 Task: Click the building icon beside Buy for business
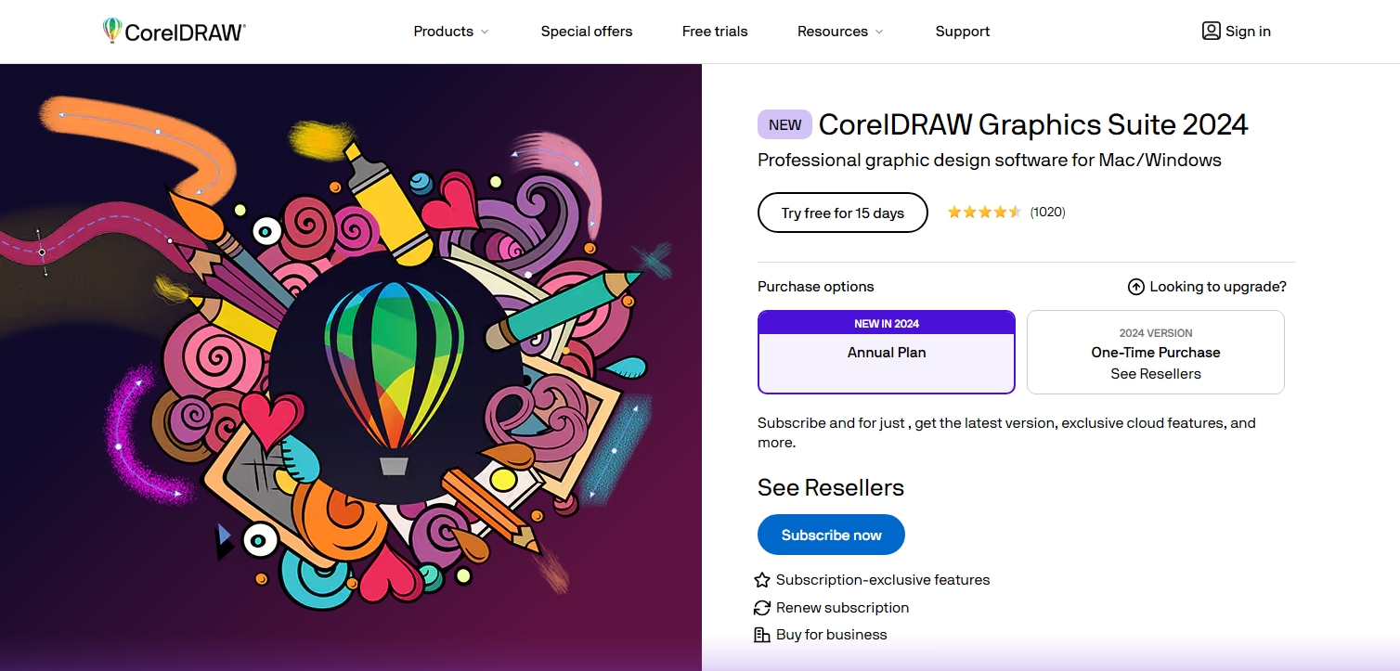[761, 634]
